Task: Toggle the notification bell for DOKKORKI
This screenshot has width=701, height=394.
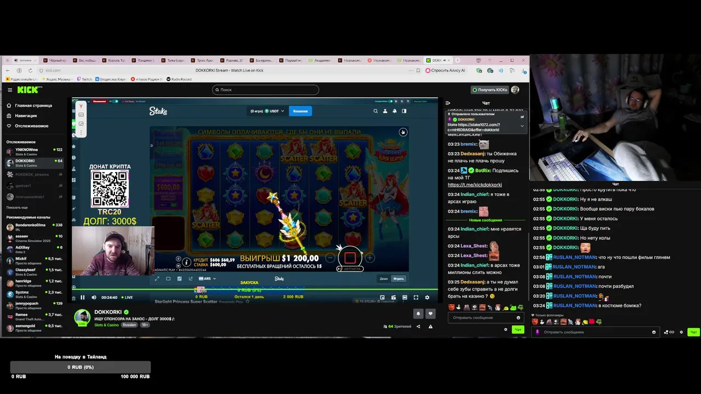Action: [x=418, y=314]
